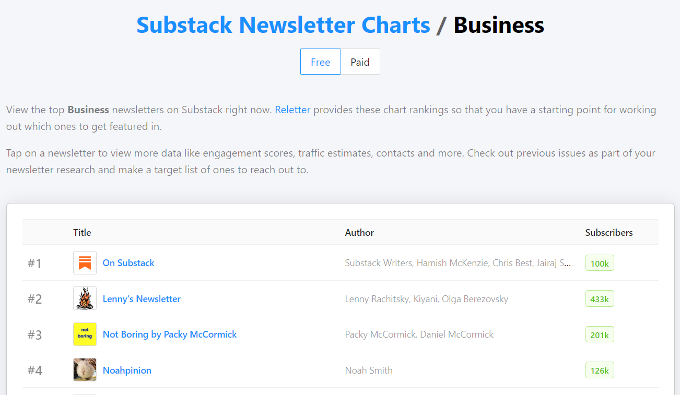This screenshot has width=680, height=395.
Task: Open the Reletter link
Action: coord(292,110)
